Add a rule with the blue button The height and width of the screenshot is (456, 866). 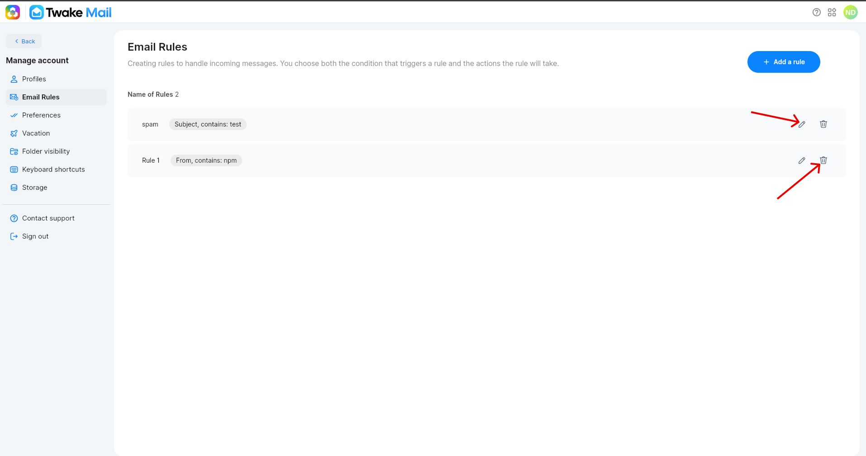click(784, 62)
